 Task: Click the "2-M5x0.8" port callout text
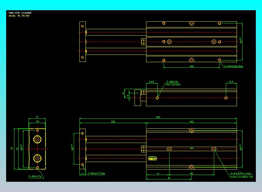[172, 82]
